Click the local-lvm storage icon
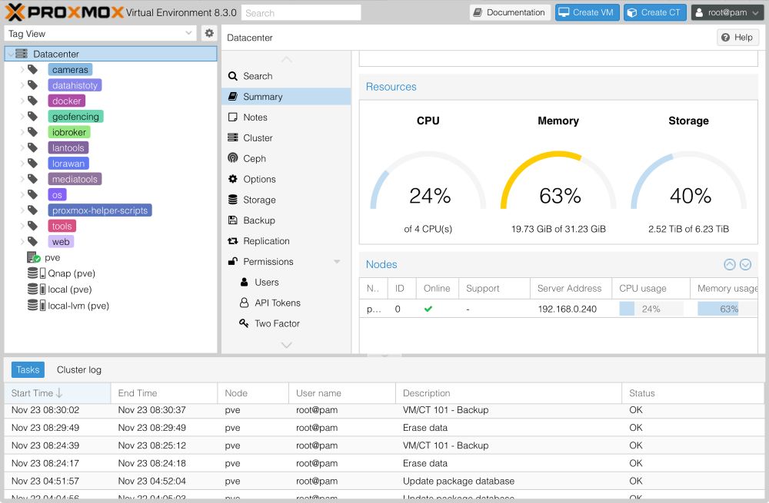Viewport: 769px width, 503px height. click(36, 306)
